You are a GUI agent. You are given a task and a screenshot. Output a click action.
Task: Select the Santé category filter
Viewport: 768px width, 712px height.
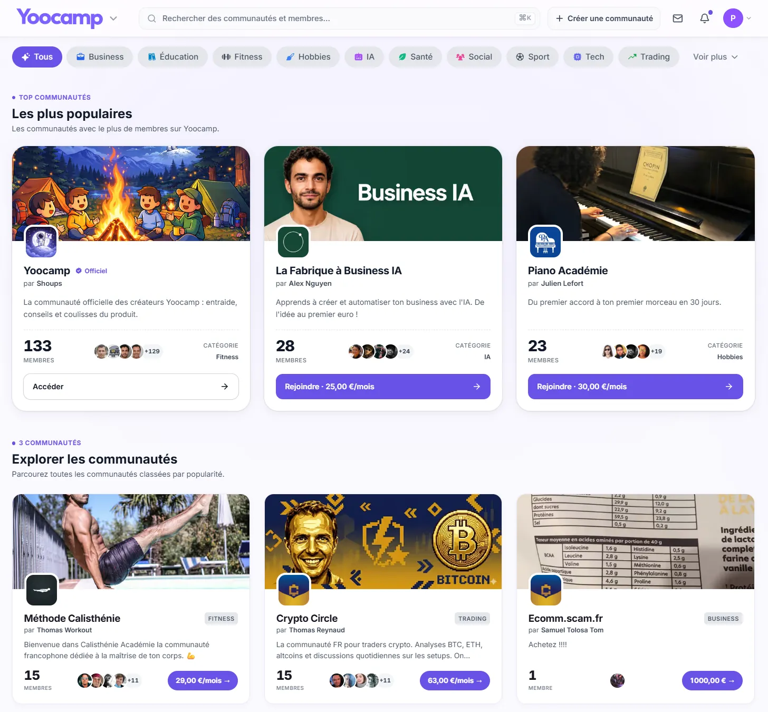tap(416, 57)
